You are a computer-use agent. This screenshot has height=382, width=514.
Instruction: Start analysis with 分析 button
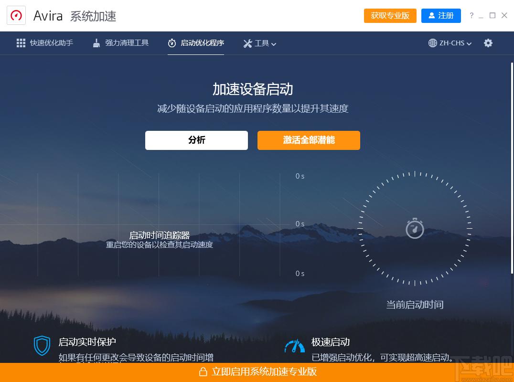click(x=196, y=140)
